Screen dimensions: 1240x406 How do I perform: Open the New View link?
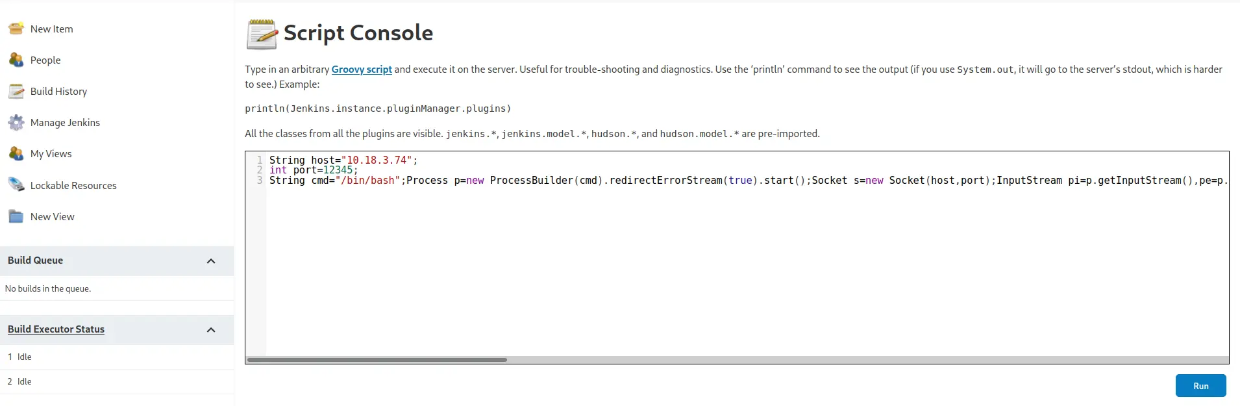pos(53,216)
